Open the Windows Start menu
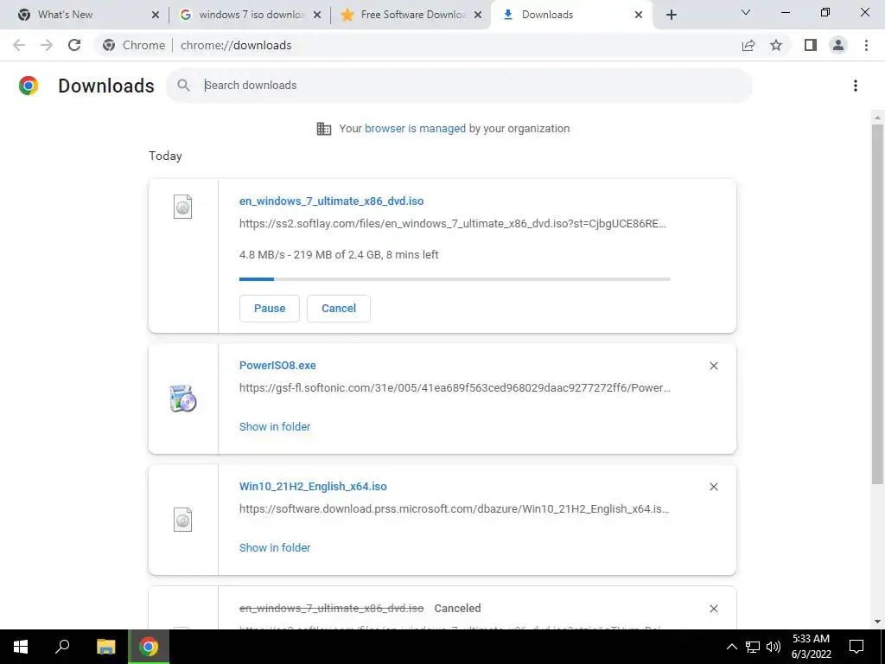This screenshot has height=664, width=885. [21, 647]
